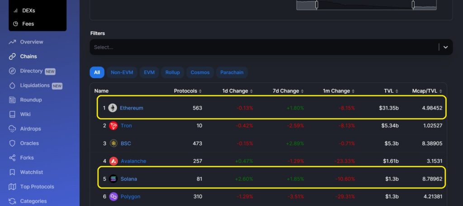Click the BSC chain logo icon

tap(113, 144)
